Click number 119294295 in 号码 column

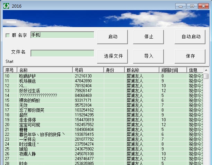85,115
